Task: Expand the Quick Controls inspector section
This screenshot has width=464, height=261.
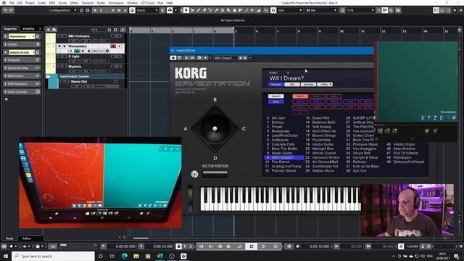Action: (x=22, y=92)
